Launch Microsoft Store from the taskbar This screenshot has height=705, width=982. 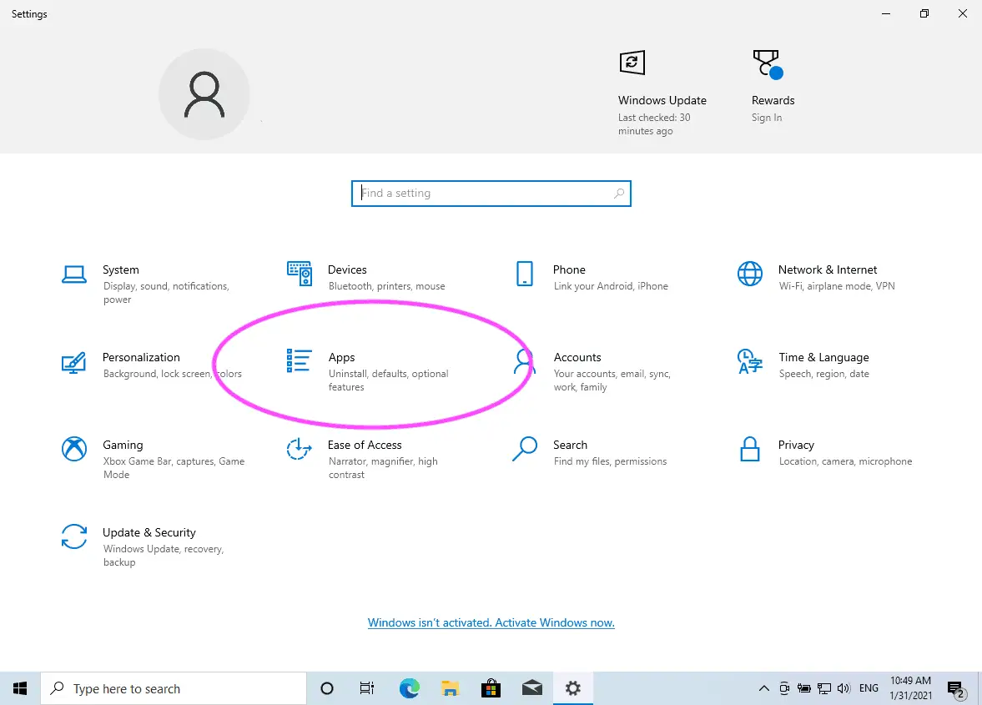(x=491, y=688)
